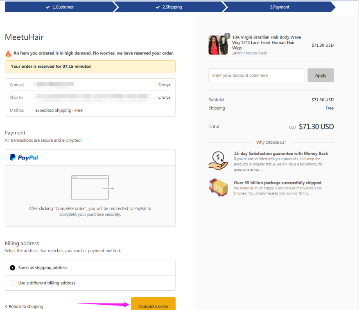Change the Ship to address
This screenshot has height=310, width=359.
[x=164, y=97]
